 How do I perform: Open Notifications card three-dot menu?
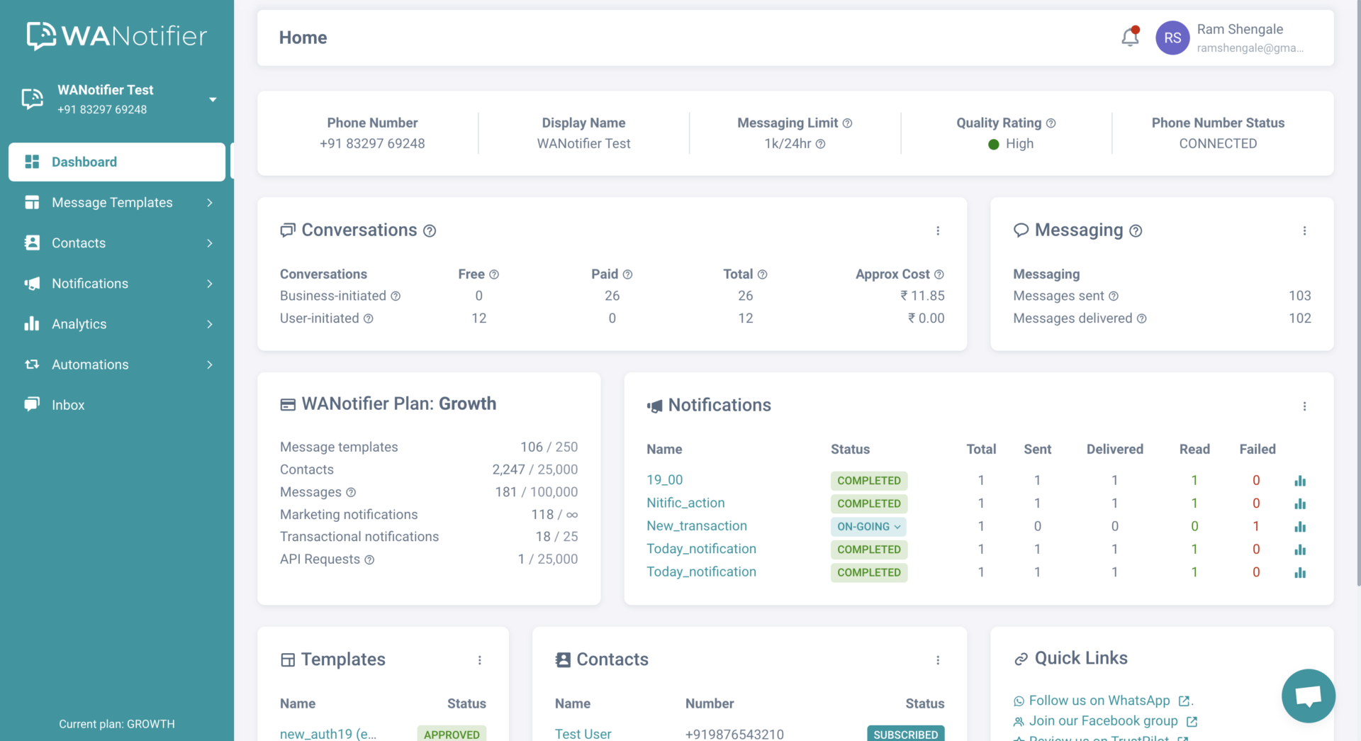(x=1304, y=406)
